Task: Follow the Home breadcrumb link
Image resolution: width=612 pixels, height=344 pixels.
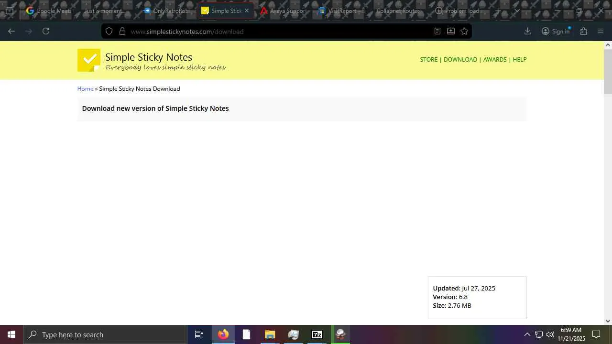Action: click(x=85, y=89)
